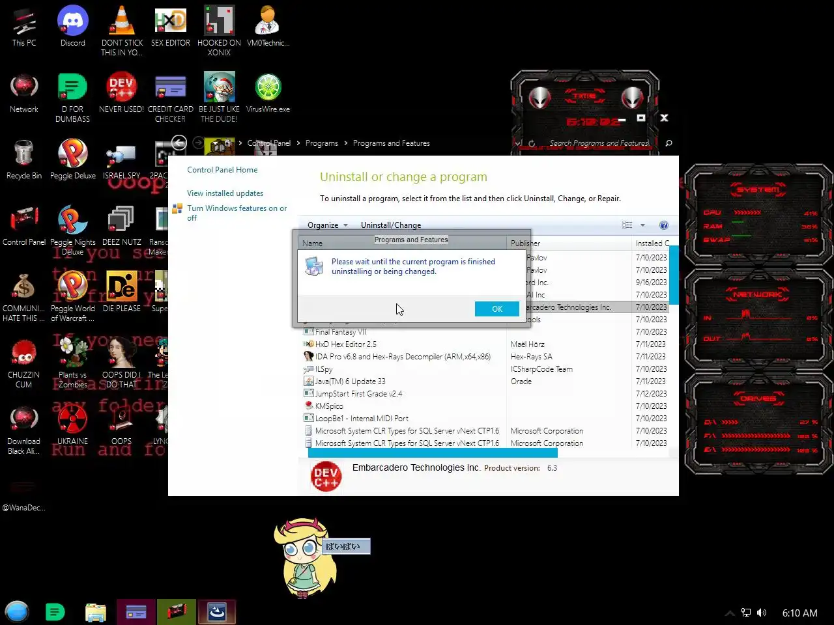Image resolution: width=834 pixels, height=625 pixels.
Task: Select the Recycle Bin desktop icon
Action: (24, 160)
